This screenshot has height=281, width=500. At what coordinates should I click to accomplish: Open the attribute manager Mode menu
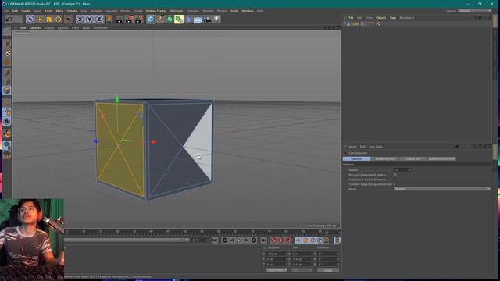click(x=352, y=147)
